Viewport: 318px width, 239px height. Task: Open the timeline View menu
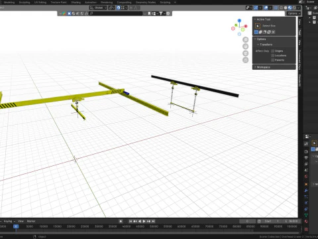21,221
